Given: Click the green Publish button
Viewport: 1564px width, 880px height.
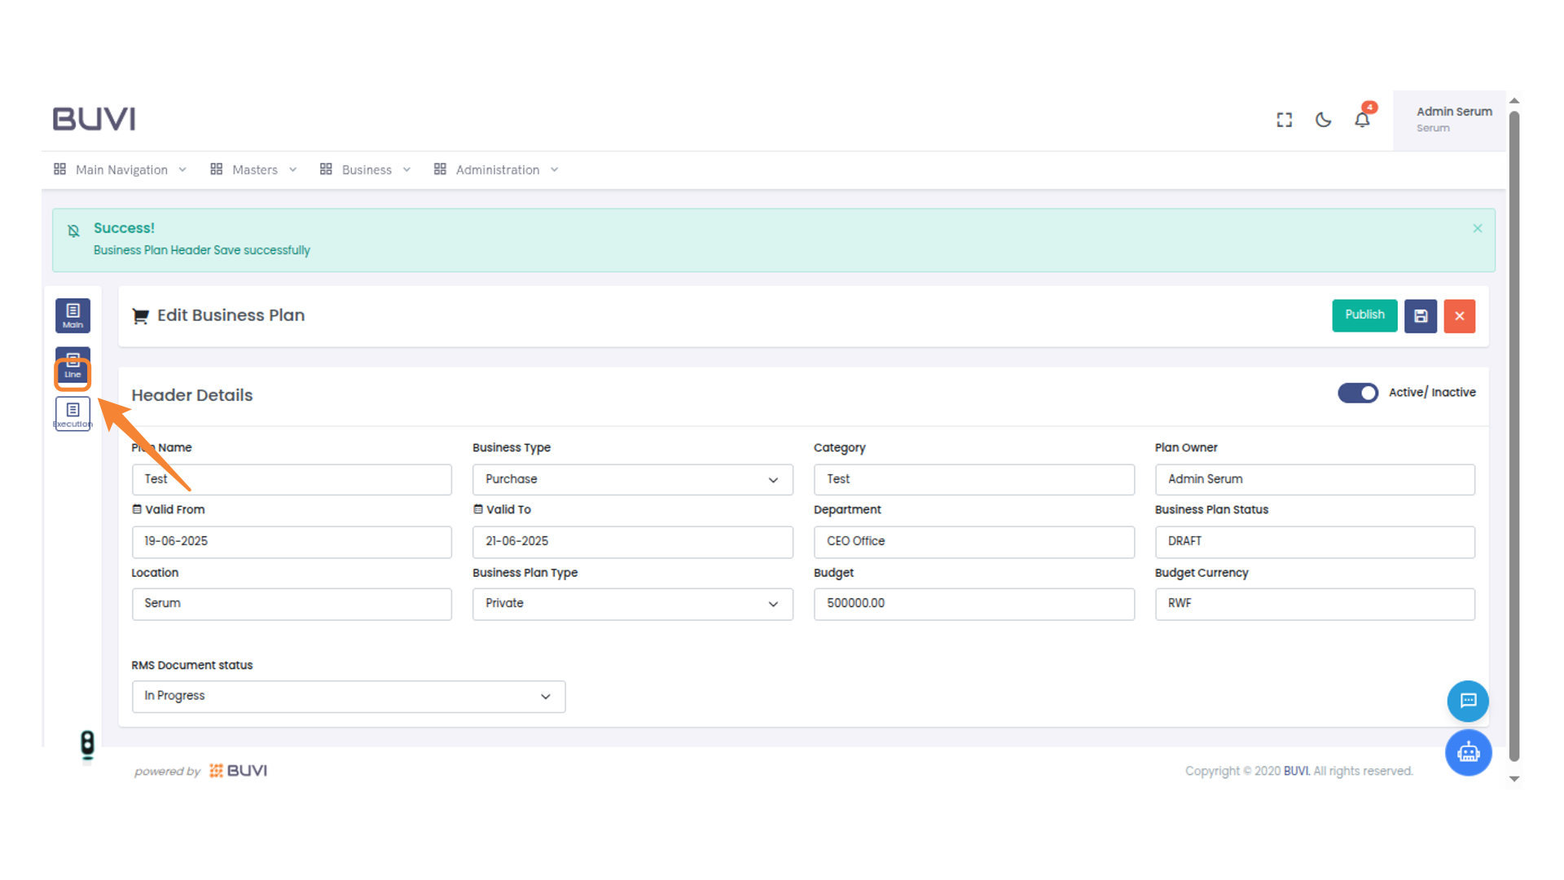Looking at the screenshot, I should (x=1364, y=315).
